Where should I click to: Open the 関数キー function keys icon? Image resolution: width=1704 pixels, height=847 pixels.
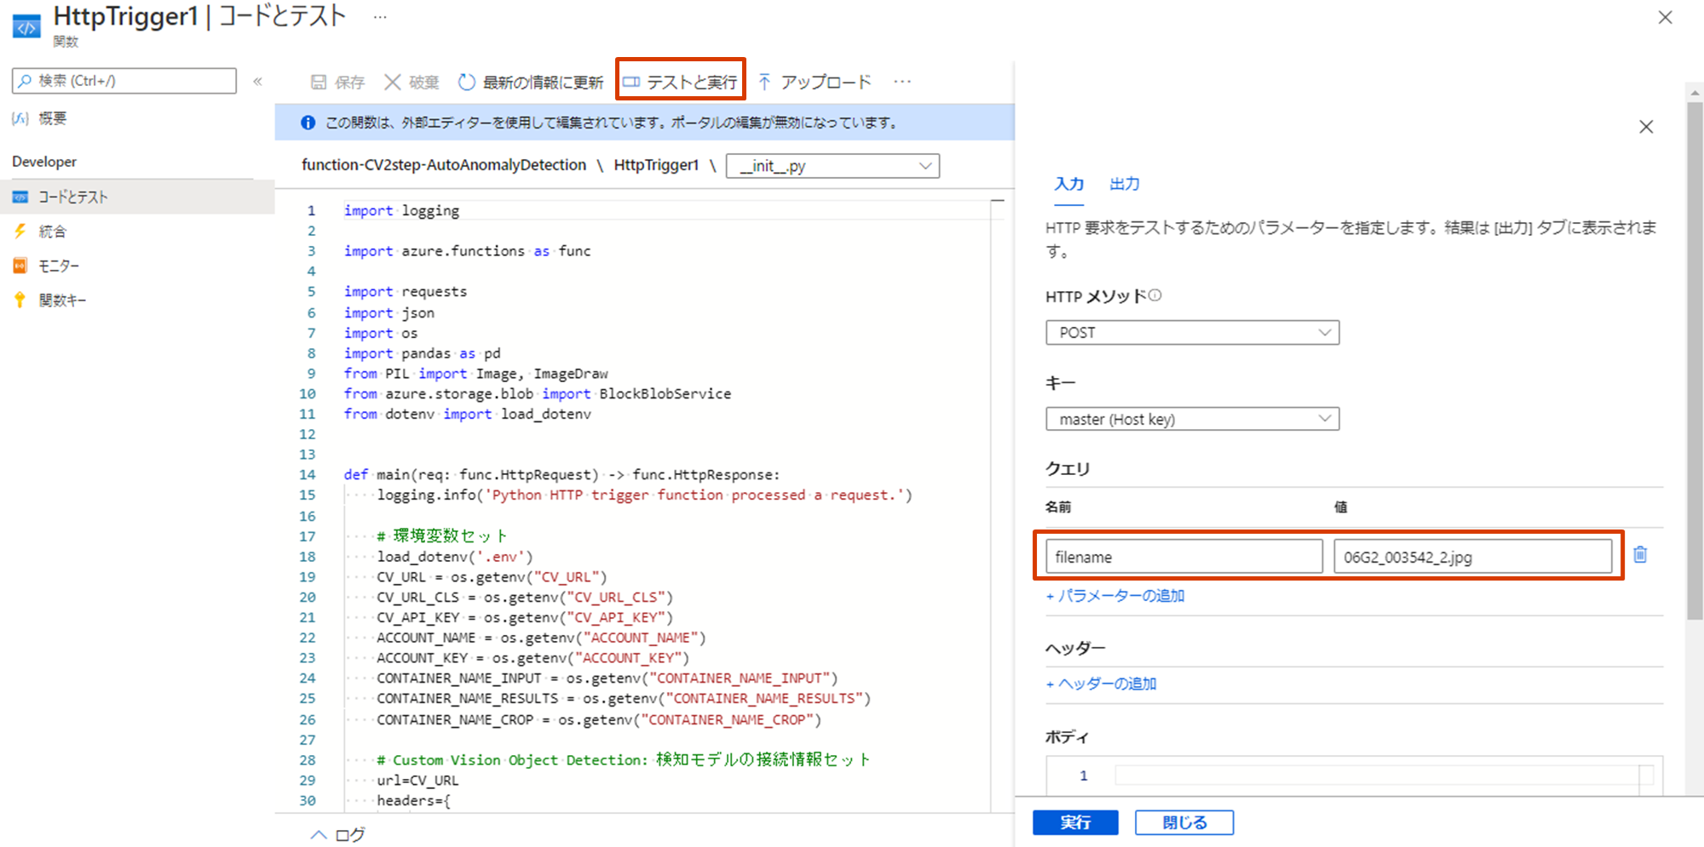pos(20,300)
